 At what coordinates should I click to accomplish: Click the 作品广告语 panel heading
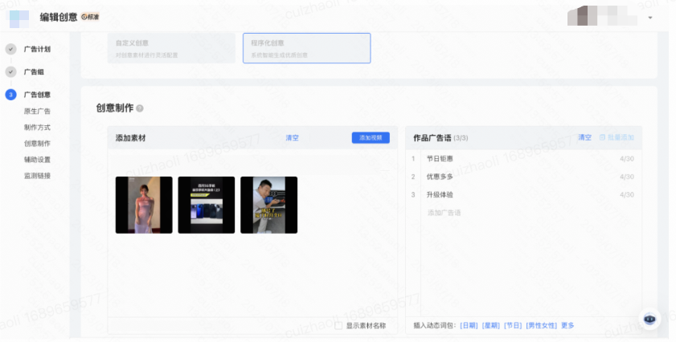coord(432,138)
